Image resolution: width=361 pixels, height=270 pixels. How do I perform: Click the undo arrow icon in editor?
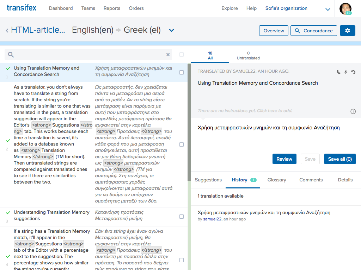353,72
